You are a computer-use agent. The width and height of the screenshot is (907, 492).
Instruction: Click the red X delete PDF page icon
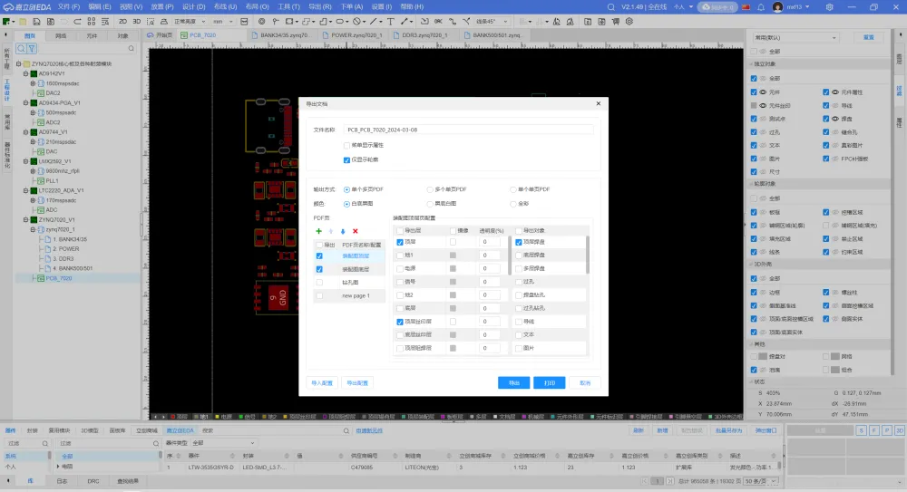[355, 231]
